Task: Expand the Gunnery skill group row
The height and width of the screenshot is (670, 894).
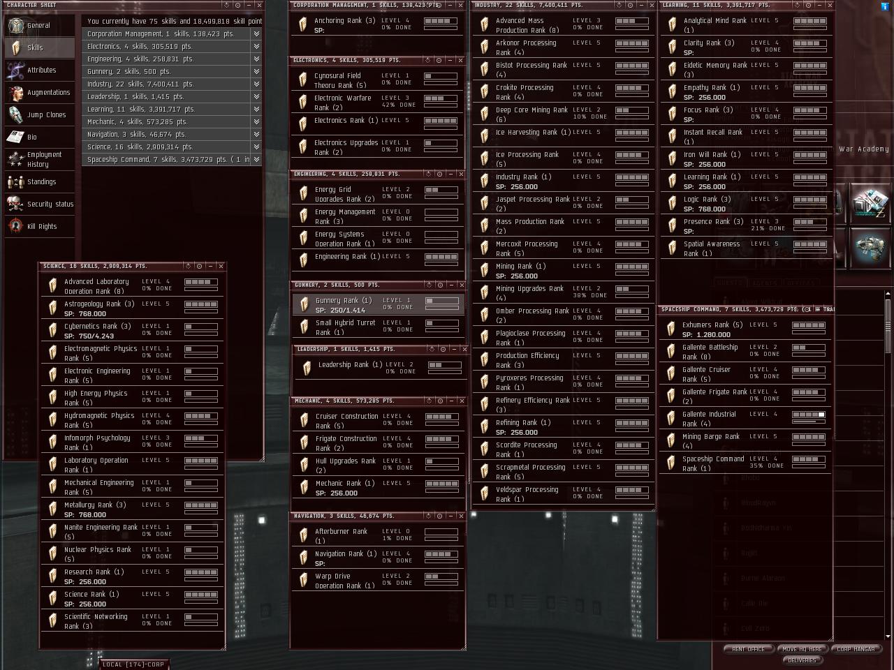Action: [x=256, y=71]
